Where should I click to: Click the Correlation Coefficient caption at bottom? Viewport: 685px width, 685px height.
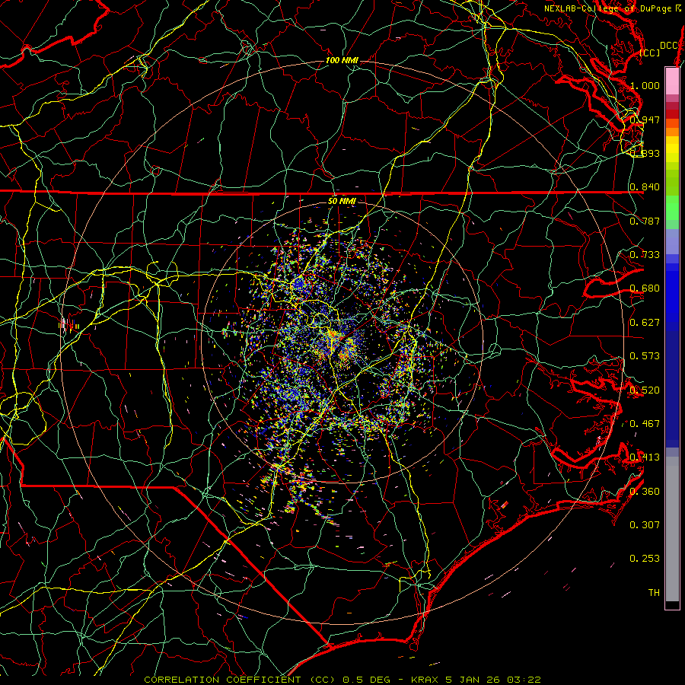[x=342, y=680]
